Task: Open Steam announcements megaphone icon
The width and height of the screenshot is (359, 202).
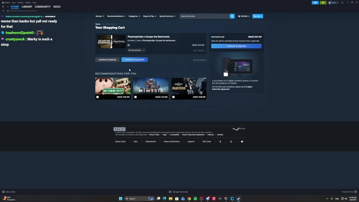Action: click(x=315, y=3)
